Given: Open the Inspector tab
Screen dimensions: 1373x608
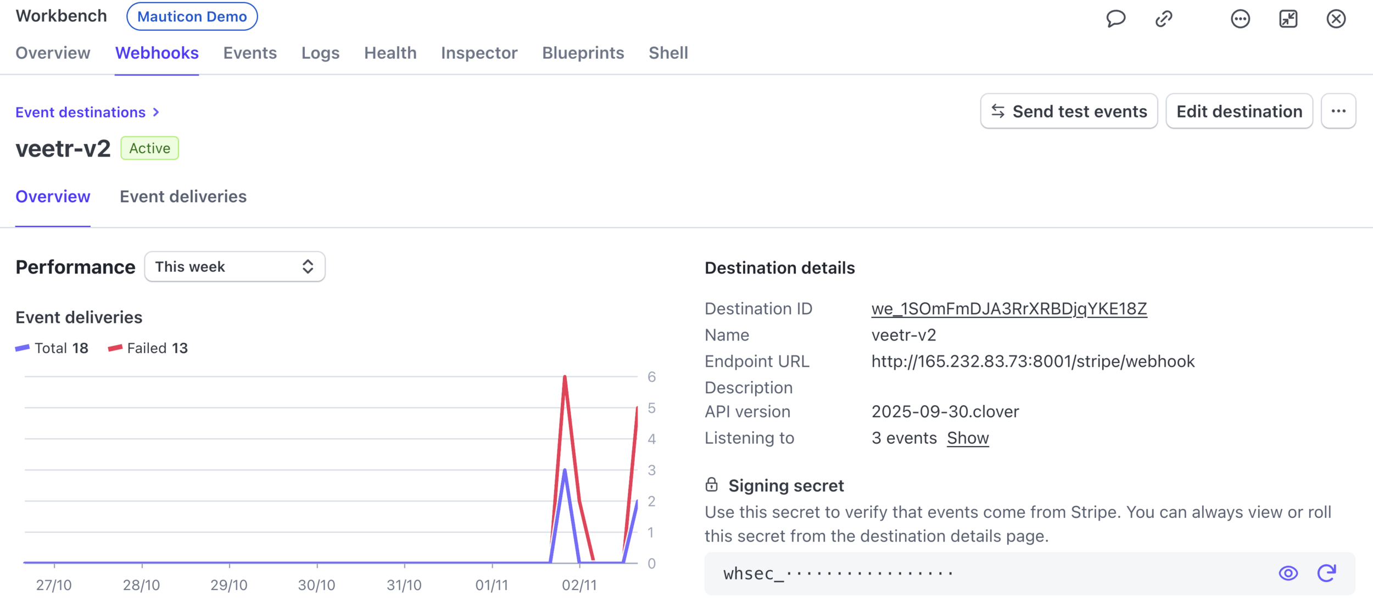Looking at the screenshot, I should pyautogui.click(x=479, y=53).
